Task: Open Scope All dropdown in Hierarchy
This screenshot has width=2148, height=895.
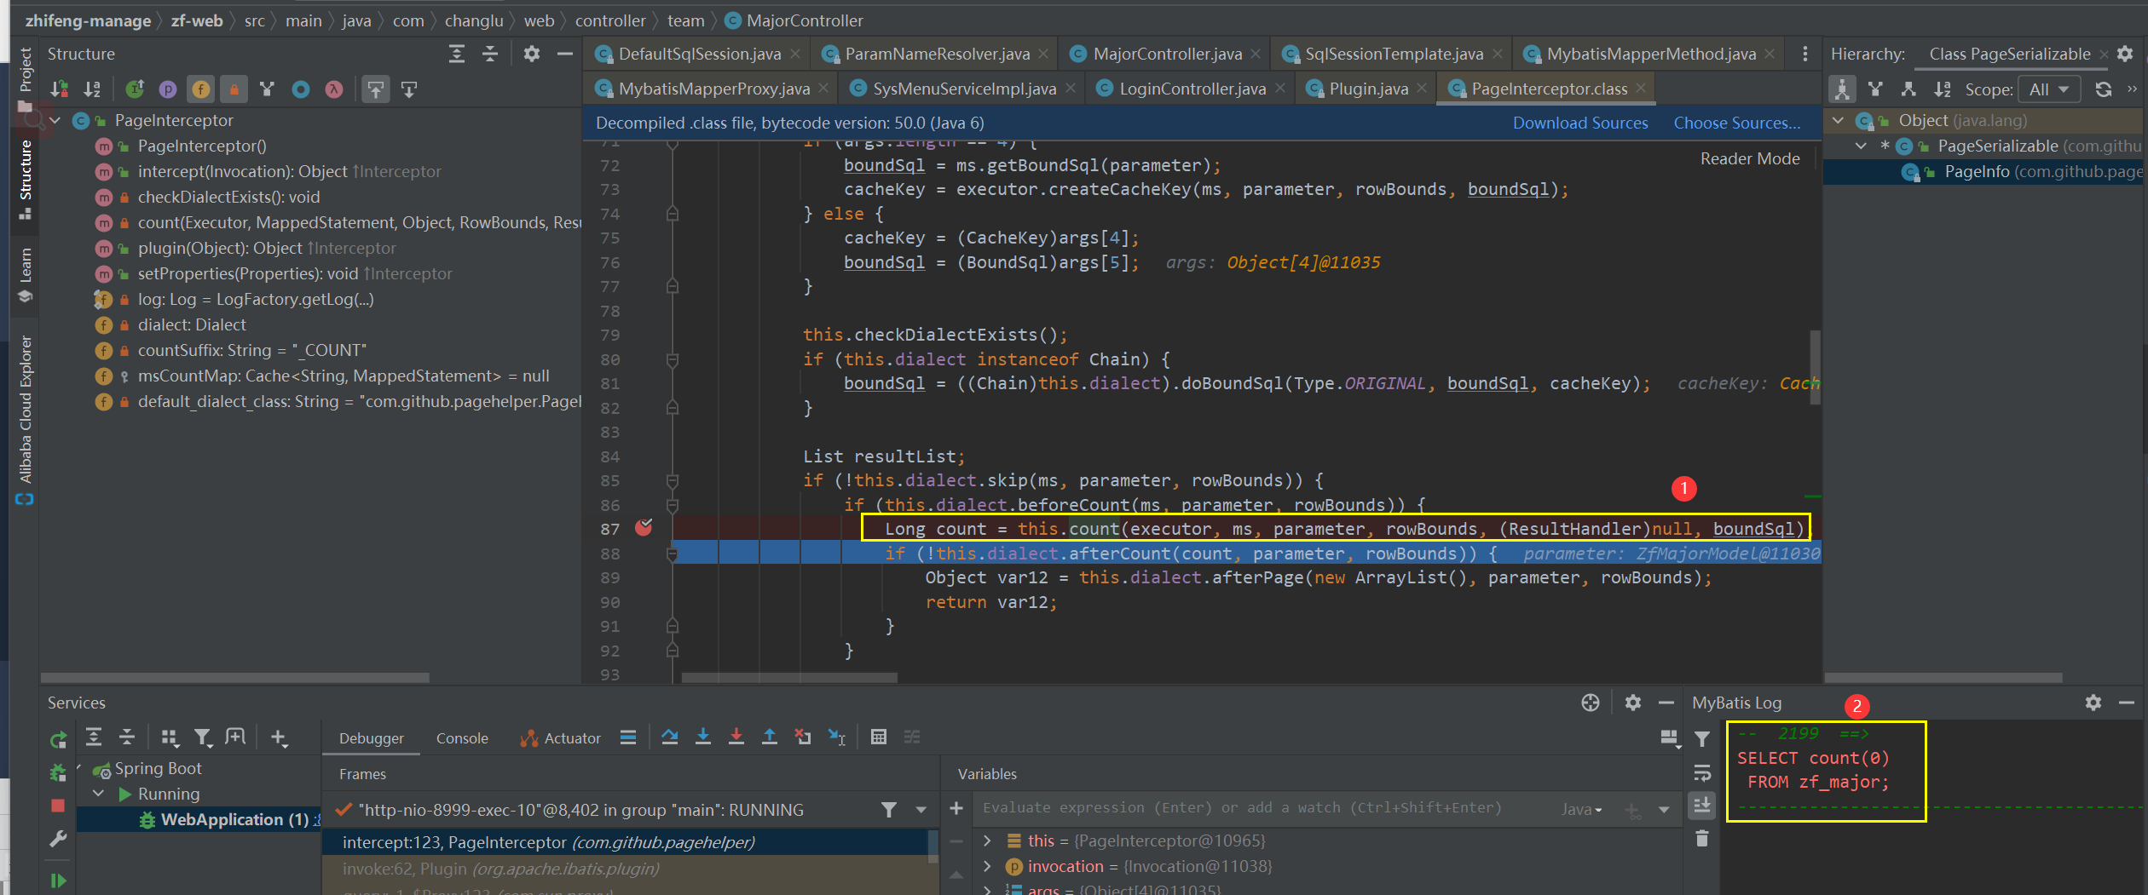Action: click(2050, 89)
